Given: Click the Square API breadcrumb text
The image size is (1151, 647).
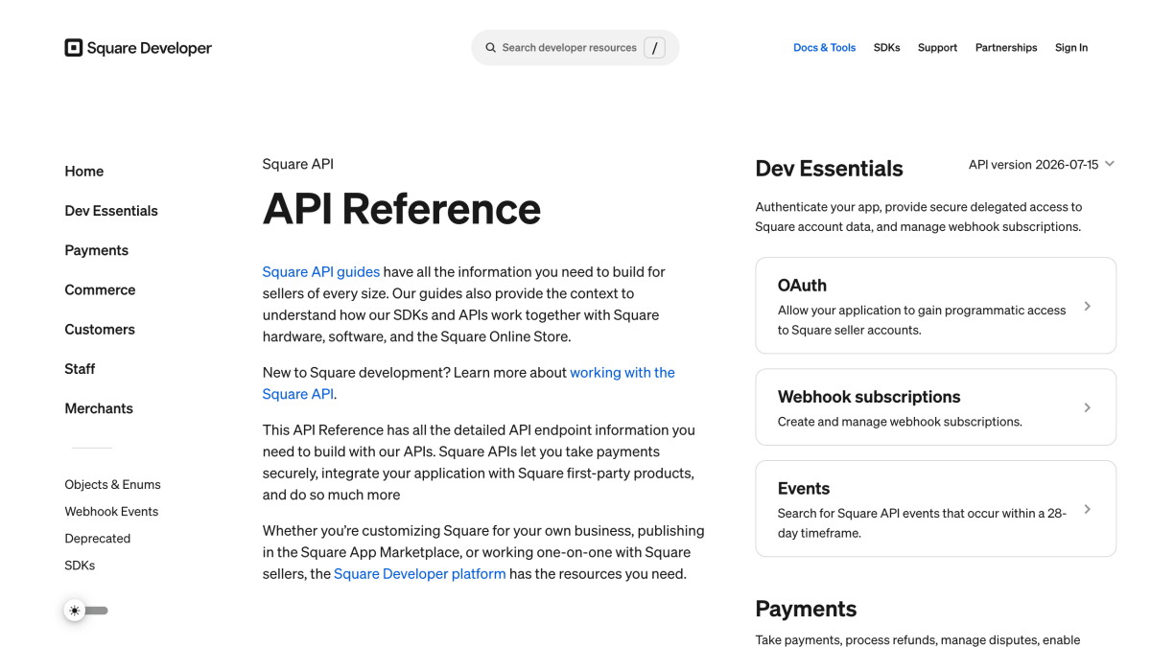Looking at the screenshot, I should pyautogui.click(x=298, y=164).
